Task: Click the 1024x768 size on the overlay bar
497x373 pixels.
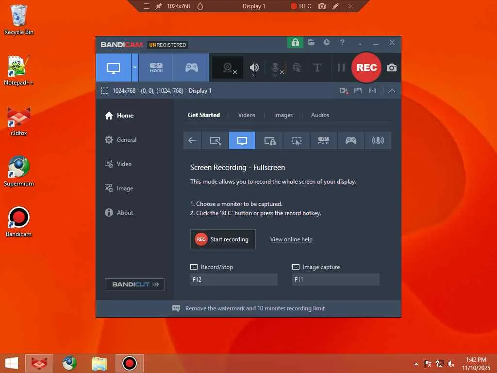Action: point(179,6)
